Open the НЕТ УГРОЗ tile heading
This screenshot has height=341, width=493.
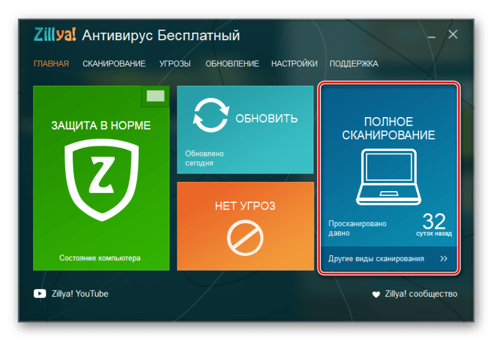(245, 206)
